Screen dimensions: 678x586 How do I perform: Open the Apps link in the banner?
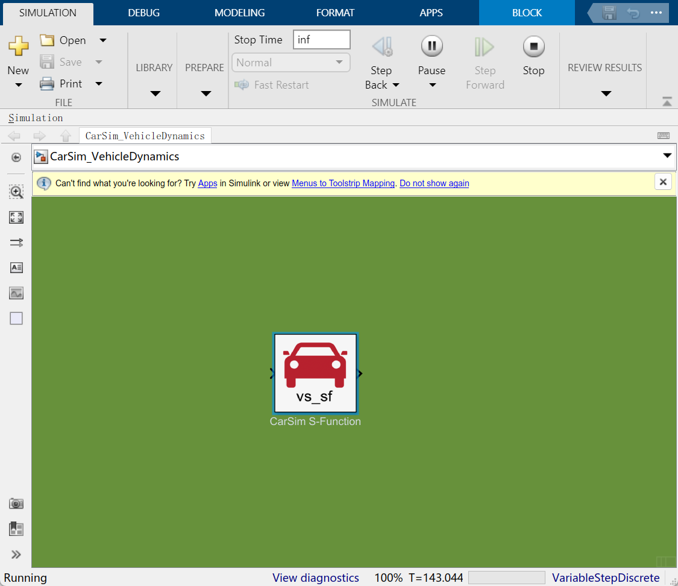coord(207,183)
